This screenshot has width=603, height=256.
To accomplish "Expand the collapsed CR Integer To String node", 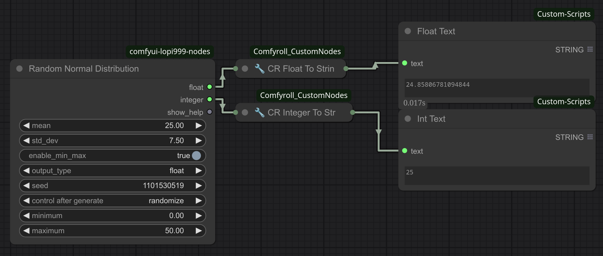I will pyautogui.click(x=245, y=112).
